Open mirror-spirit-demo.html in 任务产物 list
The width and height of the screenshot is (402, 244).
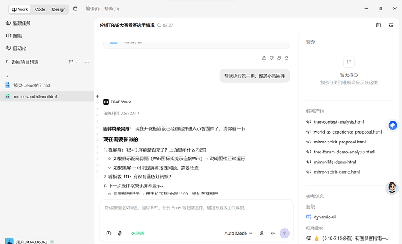tap(333, 172)
